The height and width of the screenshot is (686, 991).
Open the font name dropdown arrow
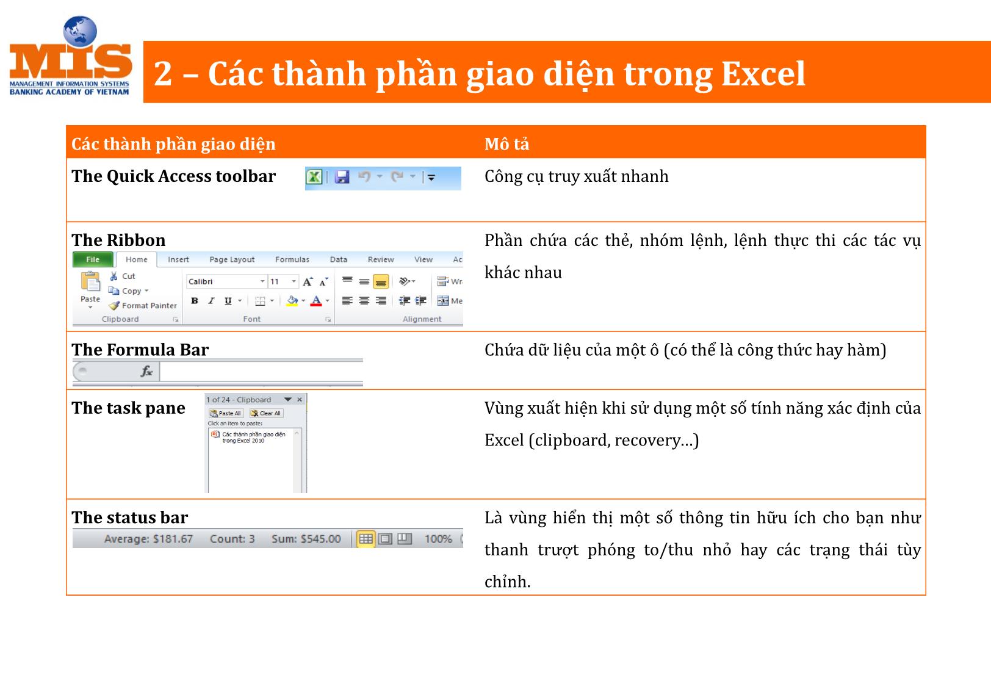[263, 281]
